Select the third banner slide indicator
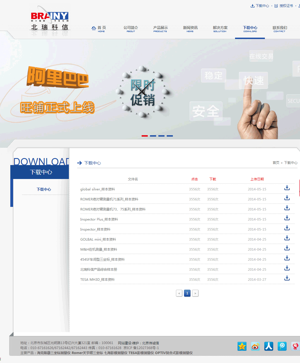The image size is (300, 363). tap(161, 136)
